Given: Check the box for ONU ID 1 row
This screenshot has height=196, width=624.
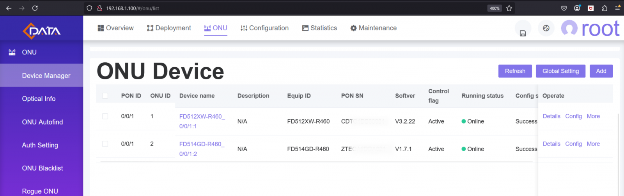Looking at the screenshot, I should point(105,116).
